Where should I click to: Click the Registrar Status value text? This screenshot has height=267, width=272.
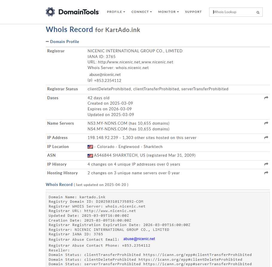158,89
